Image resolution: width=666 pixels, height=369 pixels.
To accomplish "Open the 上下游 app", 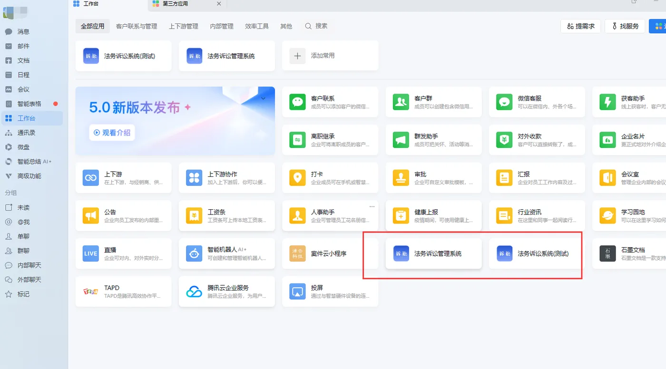I will click(123, 178).
